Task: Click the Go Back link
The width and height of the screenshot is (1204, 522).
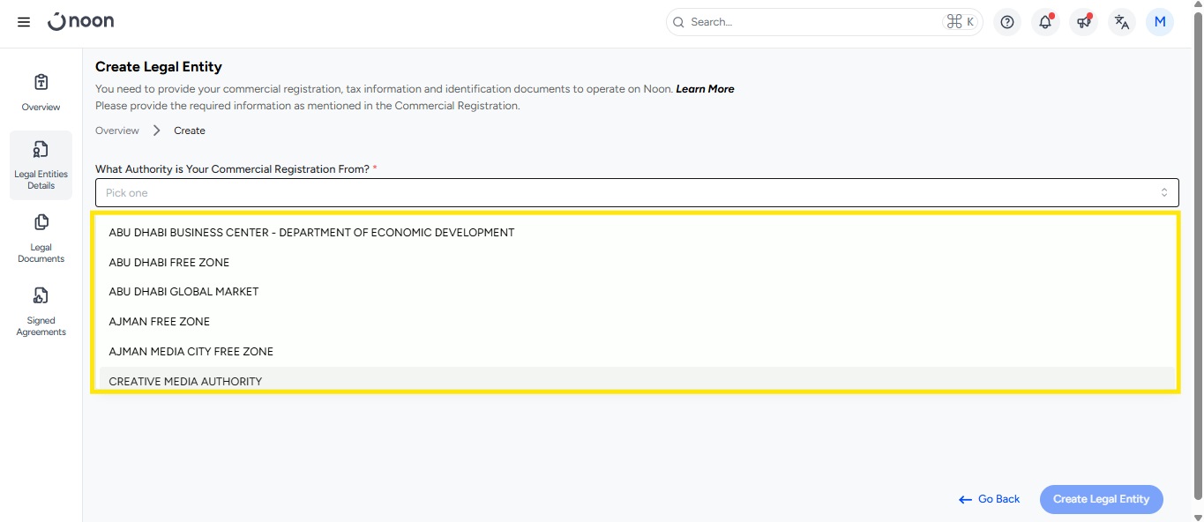Action: coord(990,499)
